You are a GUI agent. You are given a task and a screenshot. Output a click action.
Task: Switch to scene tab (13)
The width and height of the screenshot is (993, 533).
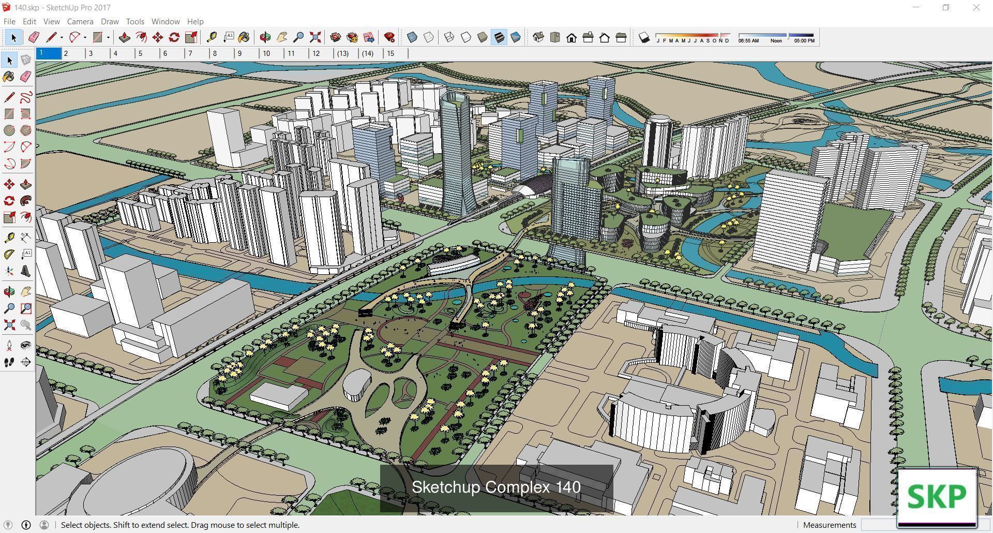(x=347, y=53)
